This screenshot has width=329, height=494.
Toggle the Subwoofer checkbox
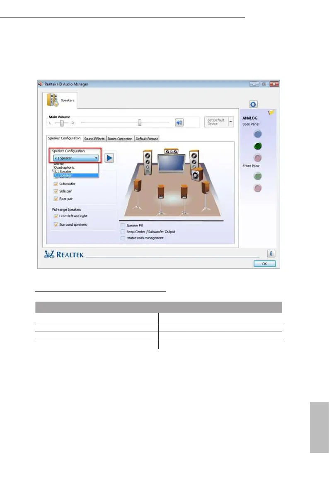click(56, 184)
